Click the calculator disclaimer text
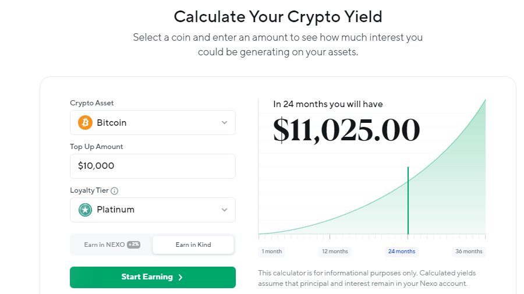 pos(367,278)
